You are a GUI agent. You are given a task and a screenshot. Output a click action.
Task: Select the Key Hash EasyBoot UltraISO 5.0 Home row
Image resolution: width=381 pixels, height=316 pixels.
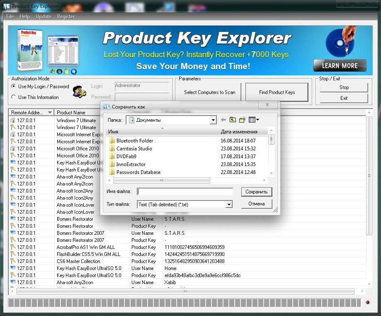[x=187, y=268]
